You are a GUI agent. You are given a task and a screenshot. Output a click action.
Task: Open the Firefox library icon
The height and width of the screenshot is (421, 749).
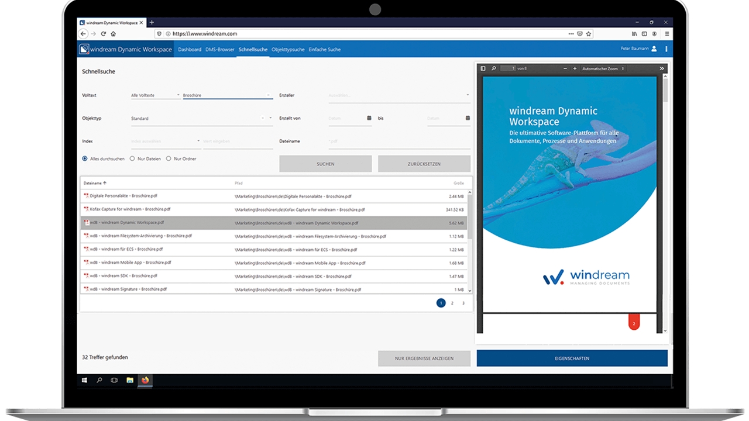click(634, 34)
